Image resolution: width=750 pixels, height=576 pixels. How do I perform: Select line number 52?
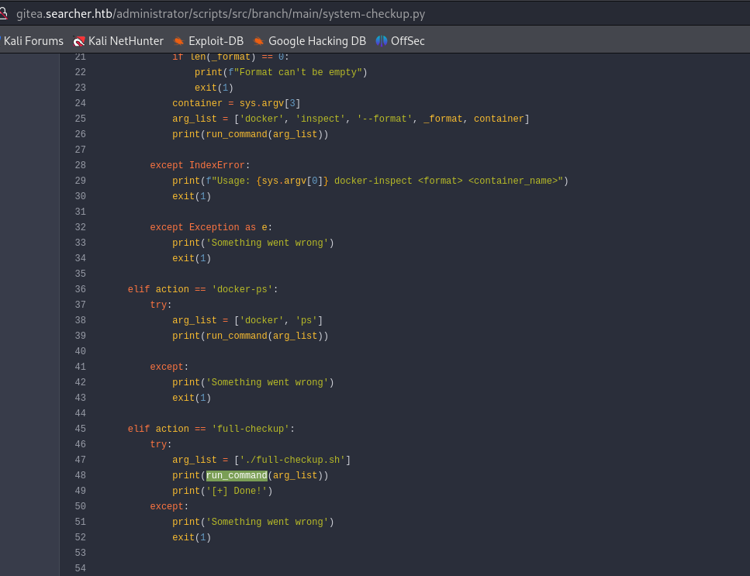[81, 537]
